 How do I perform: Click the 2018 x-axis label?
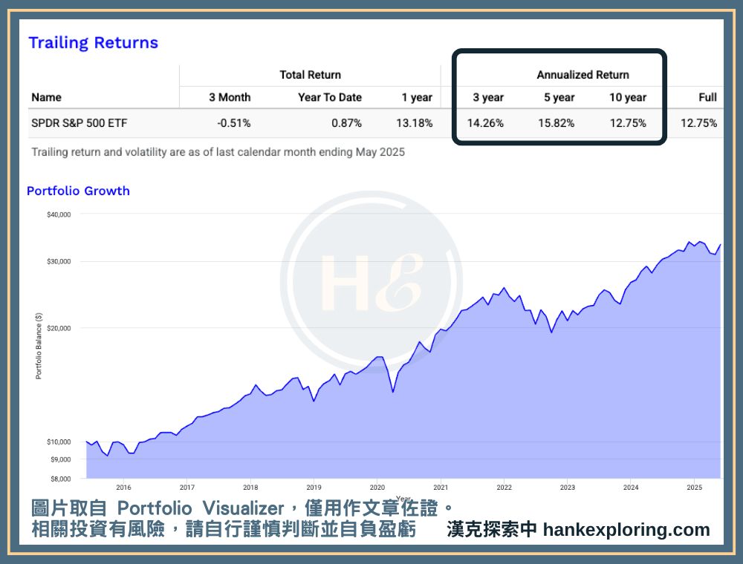click(x=250, y=488)
